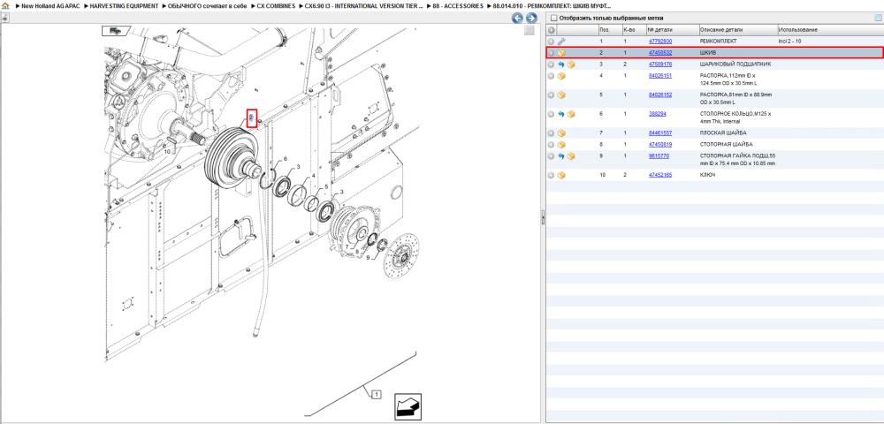The width and height of the screenshot is (884, 424).
Task: Click the 'Incl 2 - 10' usage cell
Action: point(790,42)
